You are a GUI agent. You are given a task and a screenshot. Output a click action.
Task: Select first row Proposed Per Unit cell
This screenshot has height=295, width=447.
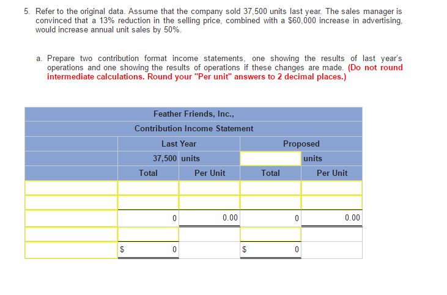331,188
